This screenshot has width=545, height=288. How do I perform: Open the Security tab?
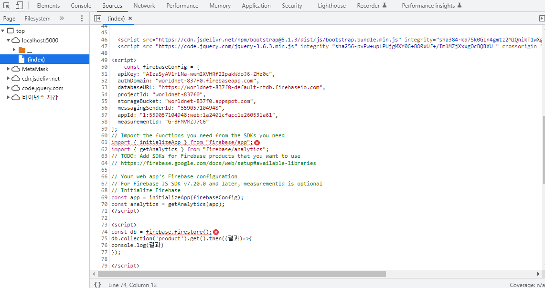[x=292, y=6]
